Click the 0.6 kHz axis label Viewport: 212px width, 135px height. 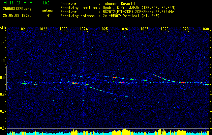point(3,128)
